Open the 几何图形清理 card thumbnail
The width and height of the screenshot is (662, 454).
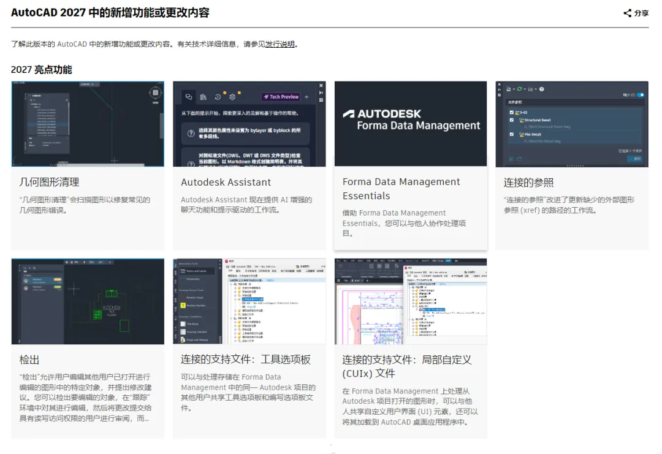(x=88, y=124)
